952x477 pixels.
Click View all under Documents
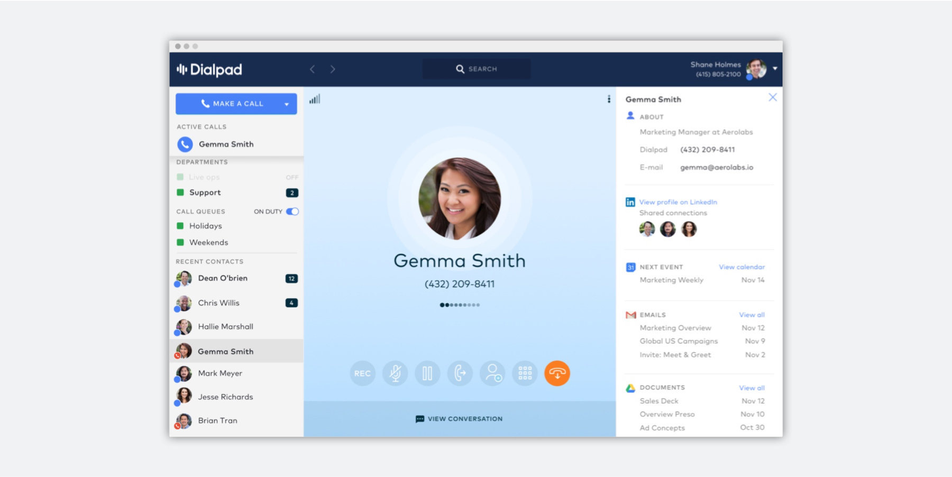pos(752,387)
